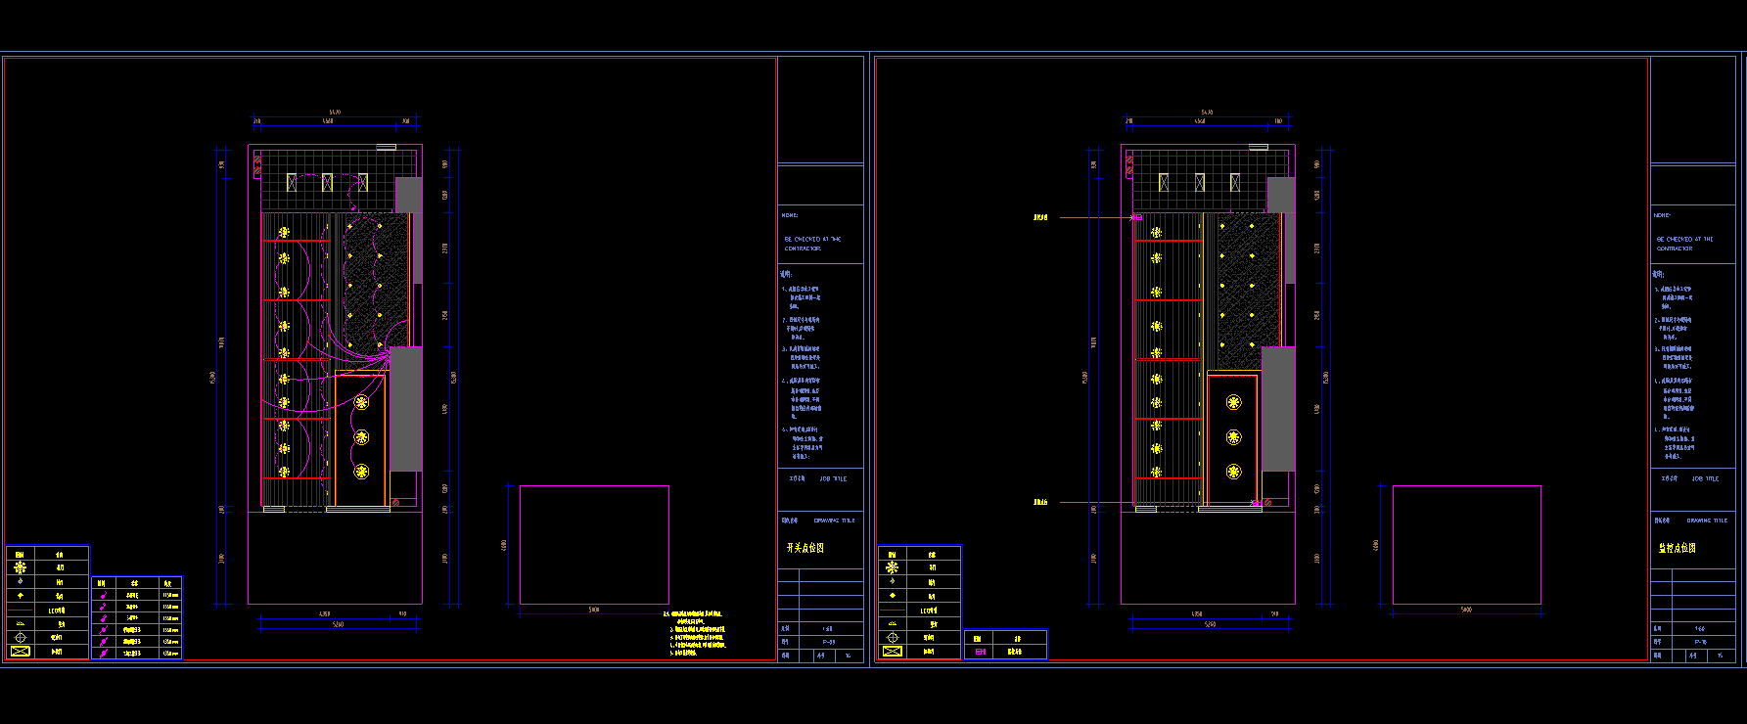This screenshot has height=724, width=1747.
Task: Select the lower camera callout label in the right plan
Action: click(1039, 502)
